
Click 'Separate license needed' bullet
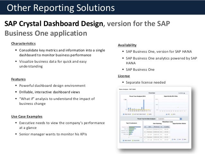[x=146, y=82]
